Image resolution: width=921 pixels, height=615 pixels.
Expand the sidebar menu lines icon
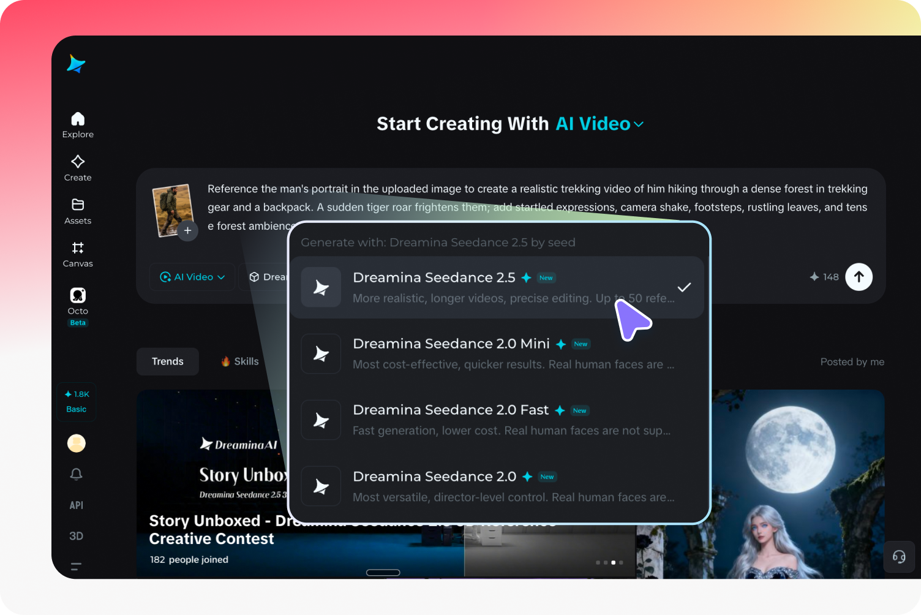pyautogui.click(x=77, y=567)
